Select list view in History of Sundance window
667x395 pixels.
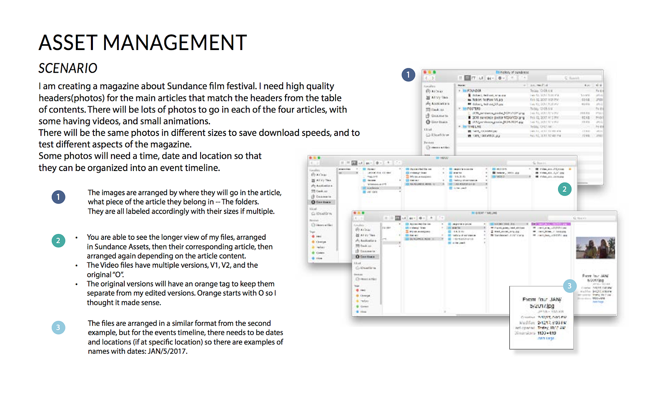point(467,78)
